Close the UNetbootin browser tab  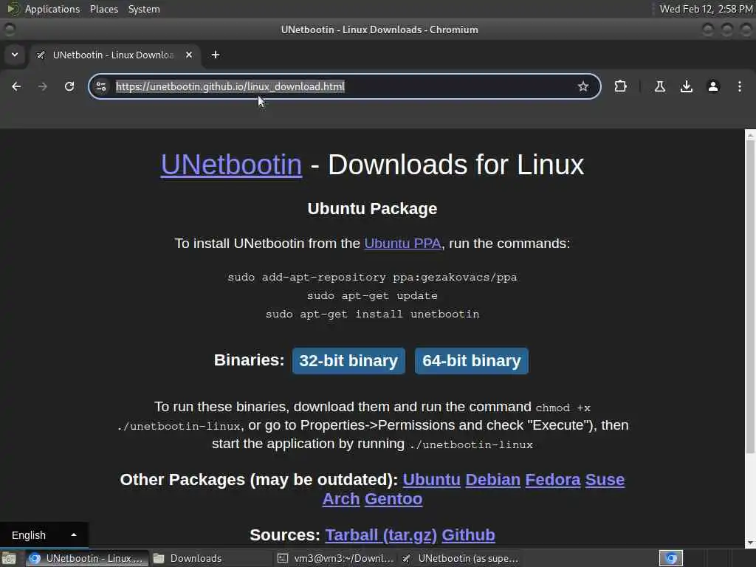tap(189, 55)
